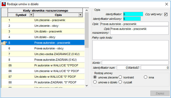Click symbol cell 3

[x=21, y=31]
